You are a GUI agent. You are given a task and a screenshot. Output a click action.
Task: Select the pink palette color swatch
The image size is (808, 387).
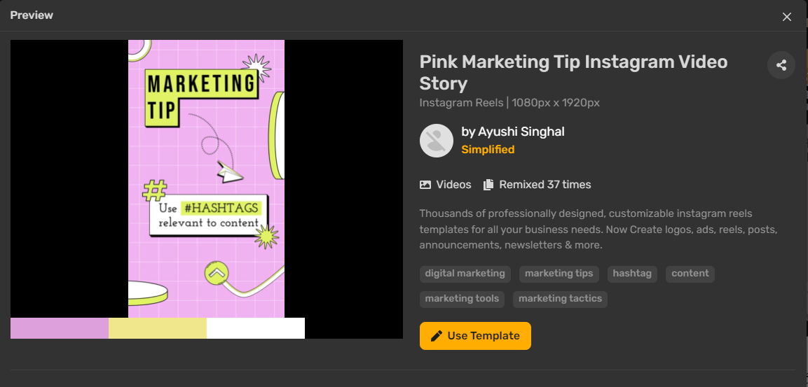60,328
